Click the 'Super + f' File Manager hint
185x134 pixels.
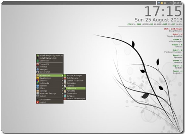pos(176,40)
